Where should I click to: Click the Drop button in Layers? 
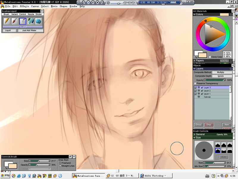209,125
